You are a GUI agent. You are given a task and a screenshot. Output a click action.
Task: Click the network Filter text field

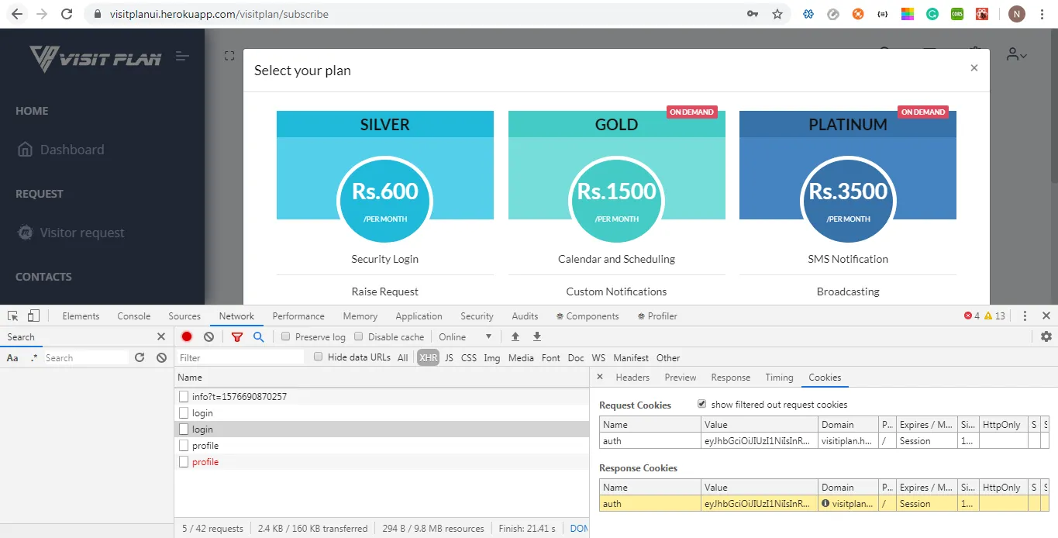click(240, 358)
